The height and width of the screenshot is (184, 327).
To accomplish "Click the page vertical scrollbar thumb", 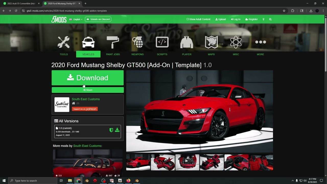I will [x=326, y=45].
